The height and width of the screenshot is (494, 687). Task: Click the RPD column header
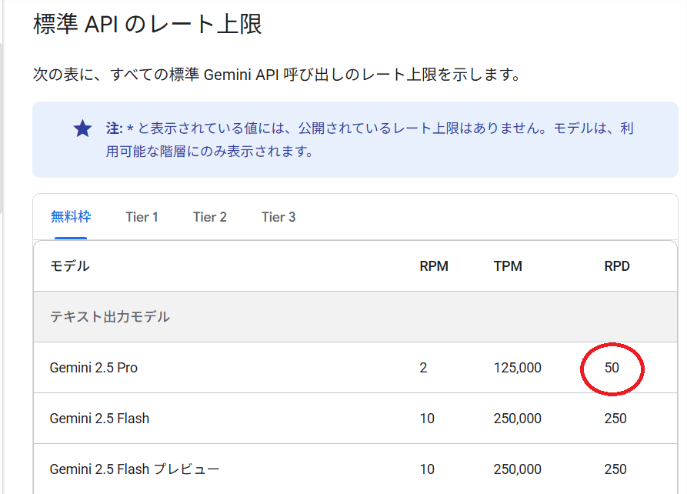[617, 266]
